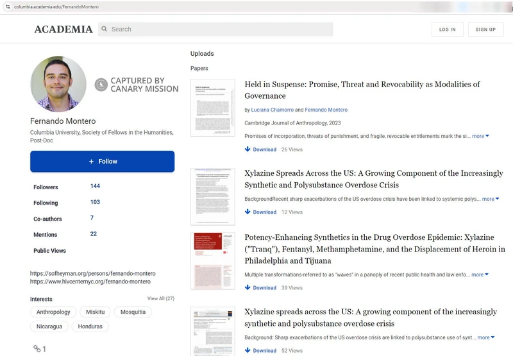Click the download arrow icon for Potency-Enhancing Synthetics paper
The width and height of the screenshot is (513, 356).
tap(248, 288)
